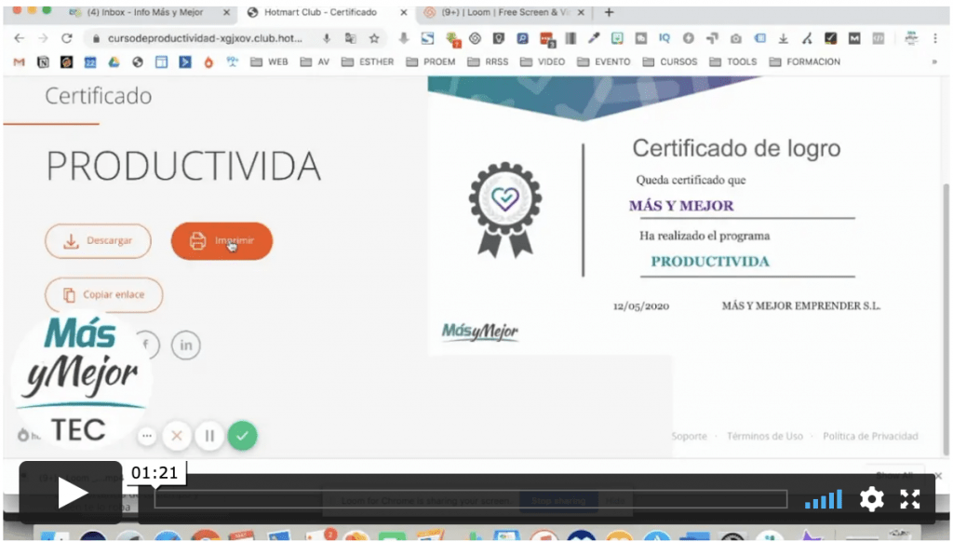Click the orange Imprimir print button

[x=221, y=241]
